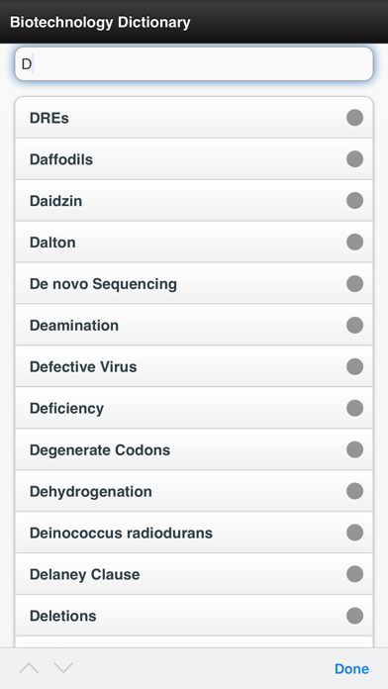Tap the gray circle beside Delaney Clause

click(x=354, y=574)
